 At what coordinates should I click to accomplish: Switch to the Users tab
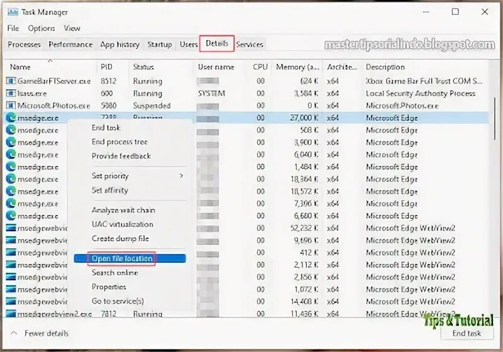click(x=188, y=44)
